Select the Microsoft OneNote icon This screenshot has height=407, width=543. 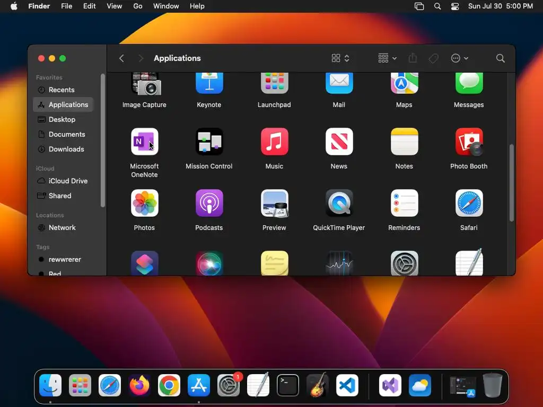click(x=144, y=141)
